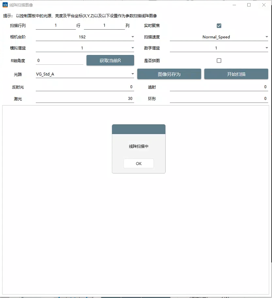Viewport: 272px width, 298px height.
Task: Open the 相机台阶 dropdown showing 192
Action: [x=85, y=37]
